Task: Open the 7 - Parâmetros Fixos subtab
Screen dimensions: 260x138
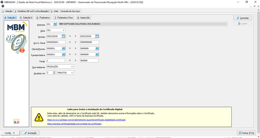Action: [x=64, y=18]
